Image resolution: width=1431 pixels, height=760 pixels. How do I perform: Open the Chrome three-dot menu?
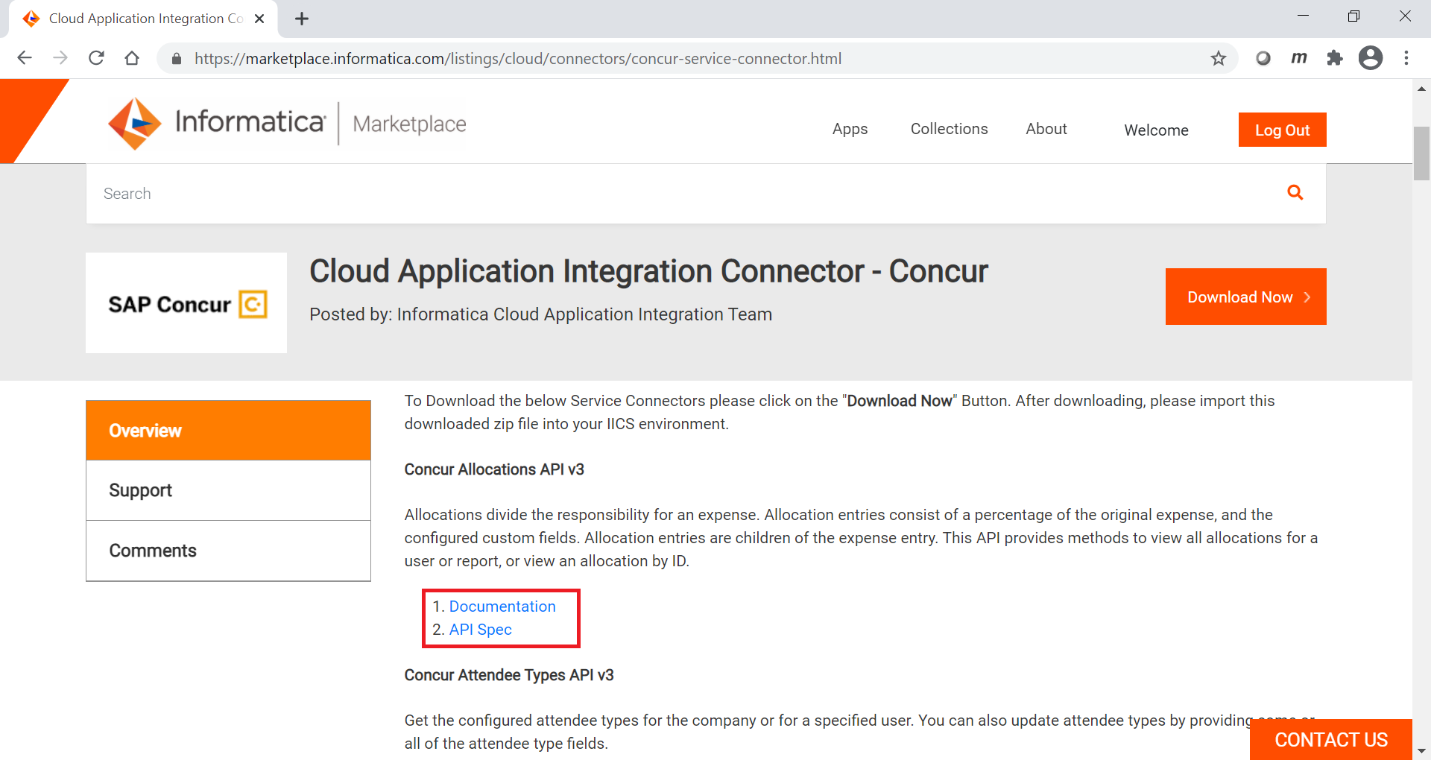[1406, 58]
